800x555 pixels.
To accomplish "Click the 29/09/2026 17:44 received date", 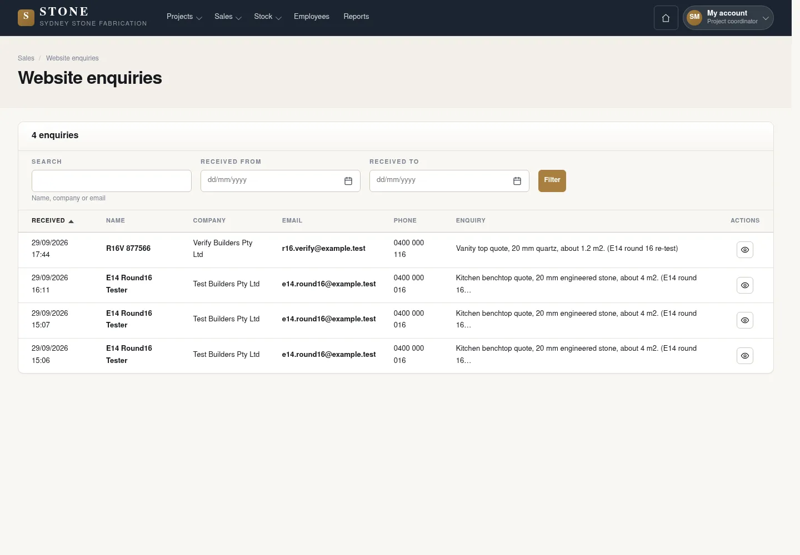I will pyautogui.click(x=50, y=249).
